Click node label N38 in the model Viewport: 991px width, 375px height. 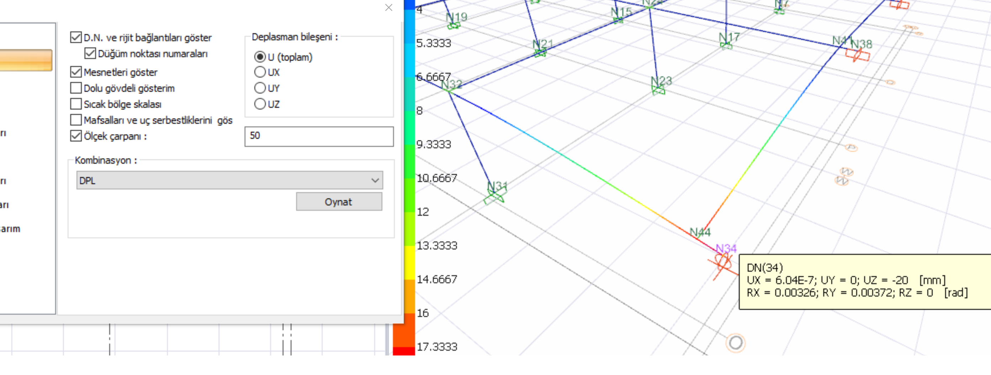coord(862,44)
